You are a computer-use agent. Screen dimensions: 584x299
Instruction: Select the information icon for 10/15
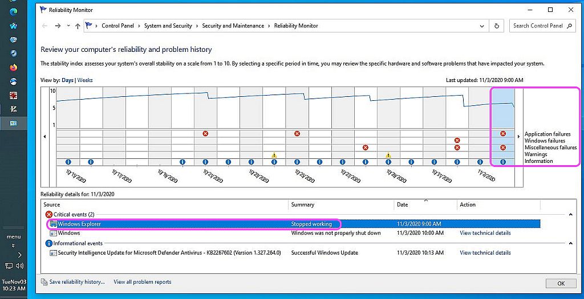click(68, 162)
